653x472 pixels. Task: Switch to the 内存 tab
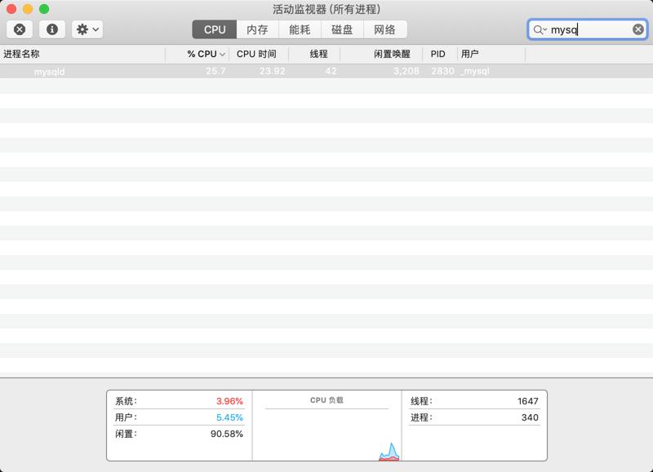(x=258, y=29)
